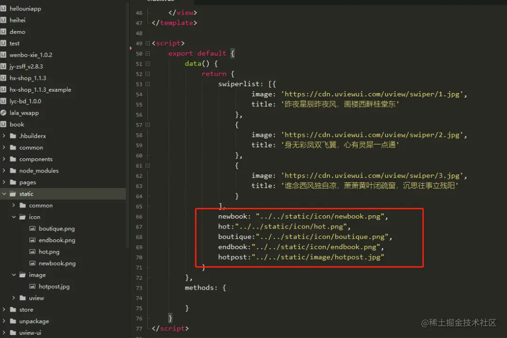The width and height of the screenshot is (507, 338).
Task: Open the demo project entry
Action: coord(17,31)
